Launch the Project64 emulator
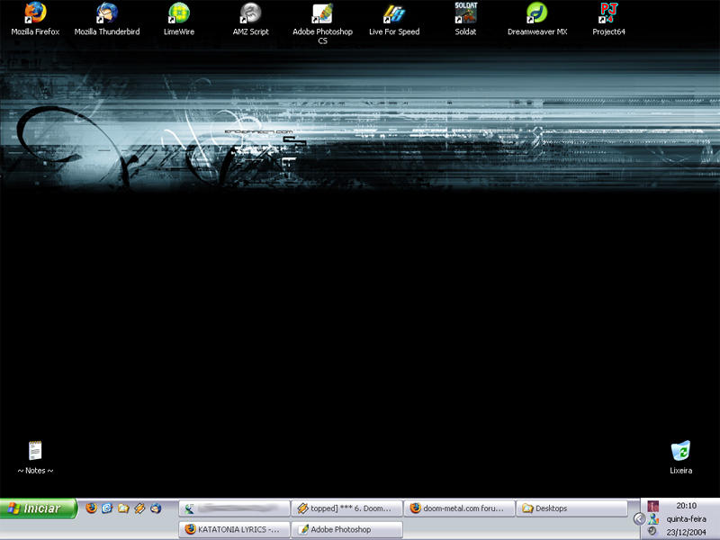Screen dimensions: 720x540 [x=608, y=16]
